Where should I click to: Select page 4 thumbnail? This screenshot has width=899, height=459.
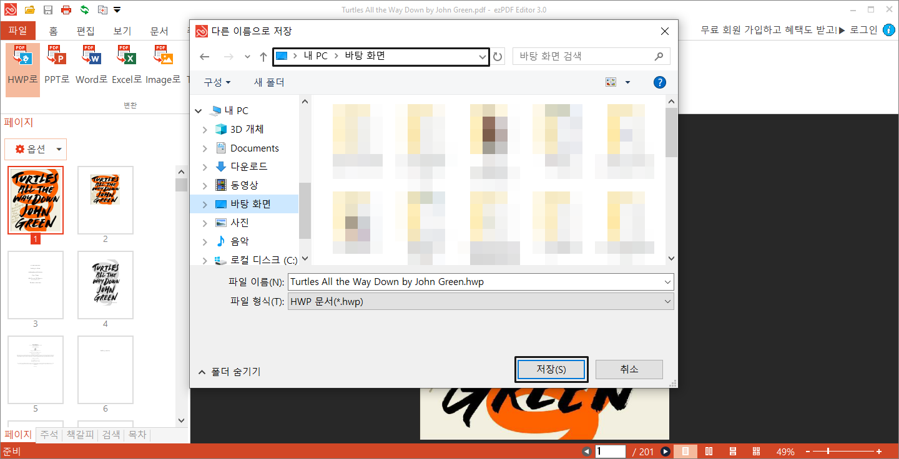(106, 284)
